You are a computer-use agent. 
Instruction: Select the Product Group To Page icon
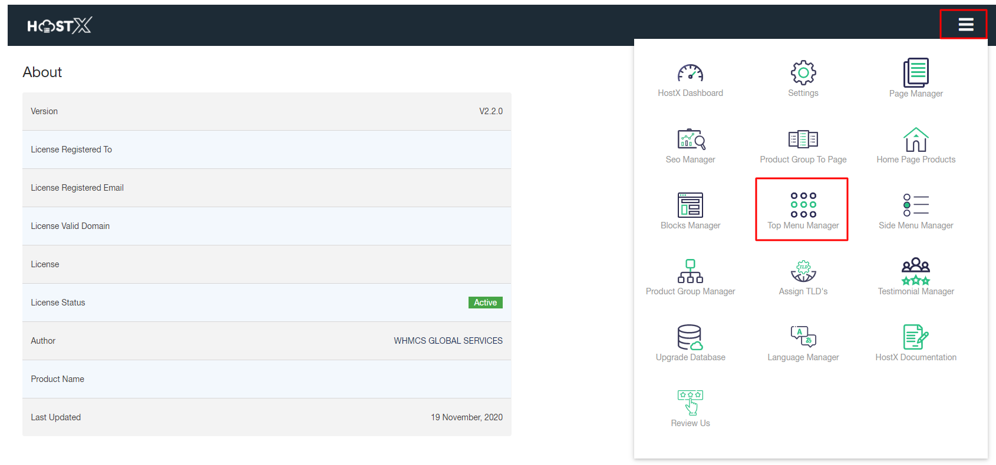pos(803,139)
